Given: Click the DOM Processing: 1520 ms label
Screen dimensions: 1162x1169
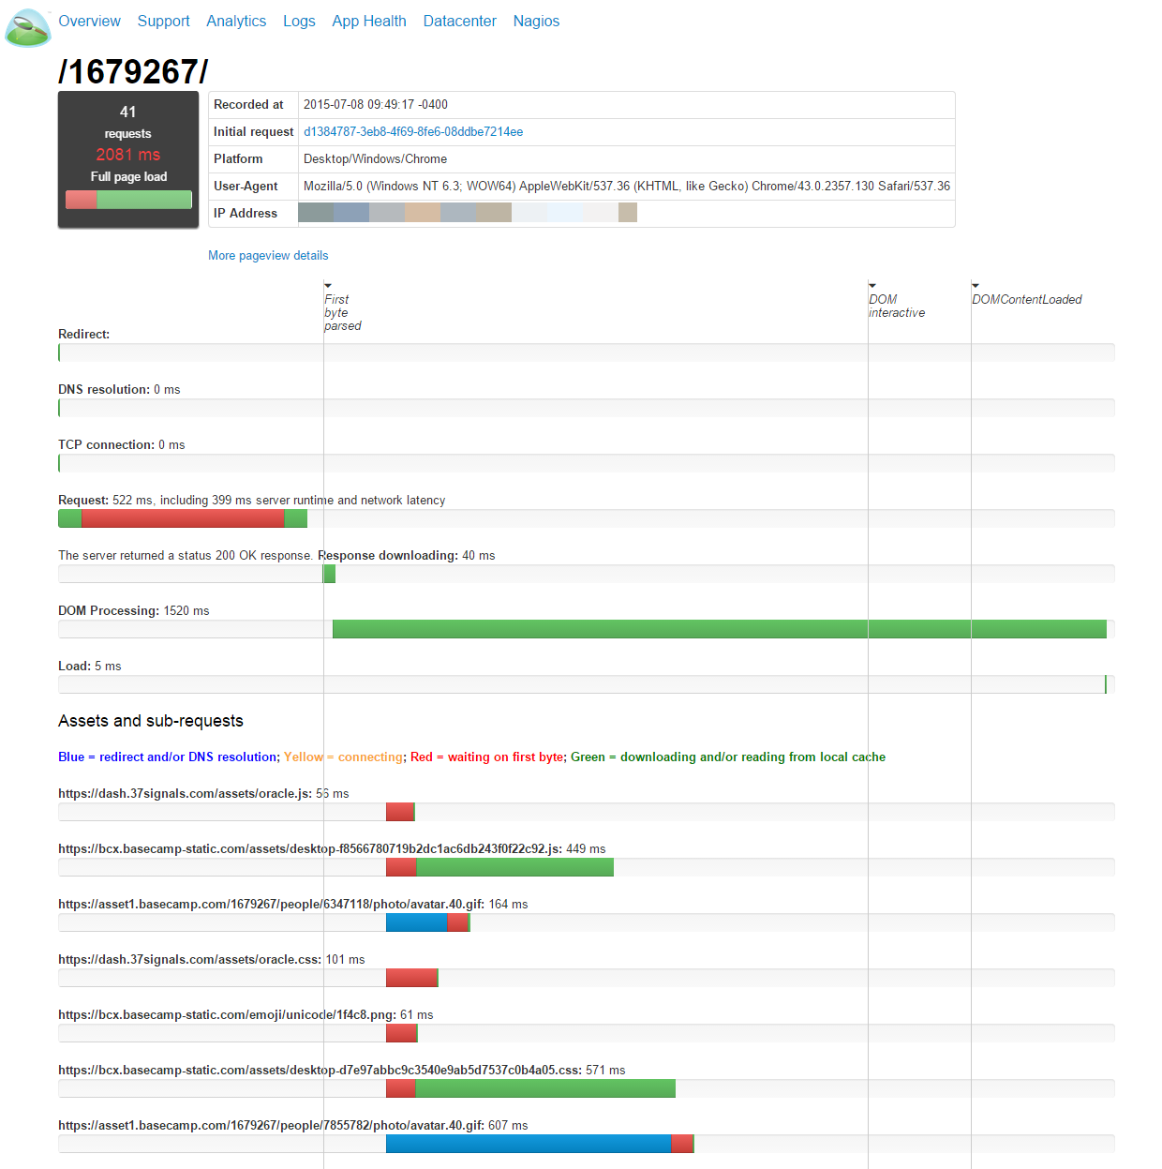Looking at the screenshot, I should 134,611.
